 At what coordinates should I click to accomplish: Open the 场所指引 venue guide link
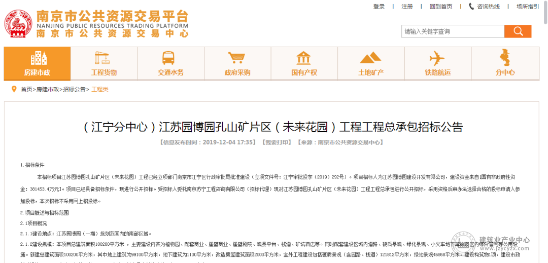coord(528,7)
